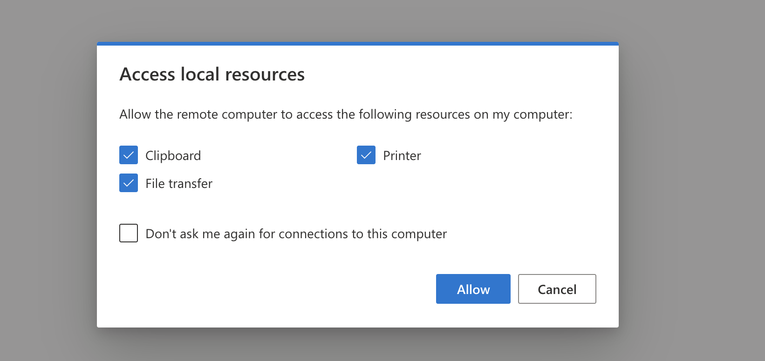Click dimmed backdrop below the dialog
Image resolution: width=765 pixels, height=361 pixels.
pyautogui.click(x=357, y=345)
